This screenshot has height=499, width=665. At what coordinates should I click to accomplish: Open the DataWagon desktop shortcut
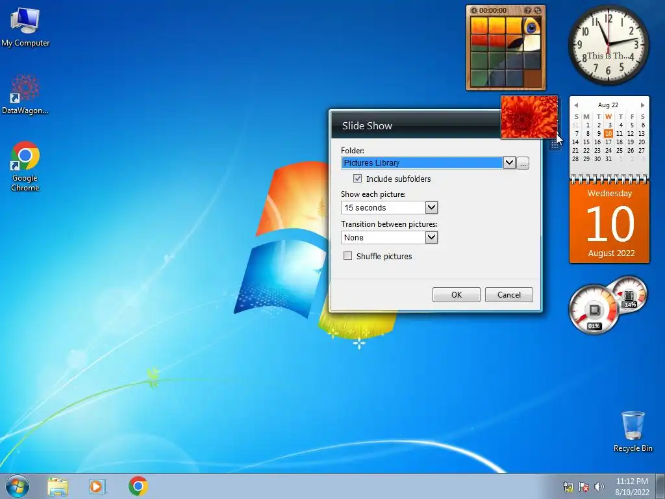point(25,94)
